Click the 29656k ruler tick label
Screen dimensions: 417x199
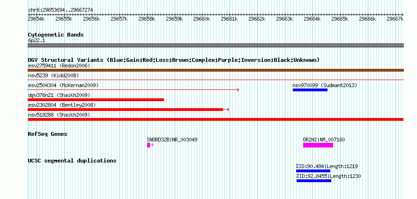pyautogui.click(x=91, y=19)
